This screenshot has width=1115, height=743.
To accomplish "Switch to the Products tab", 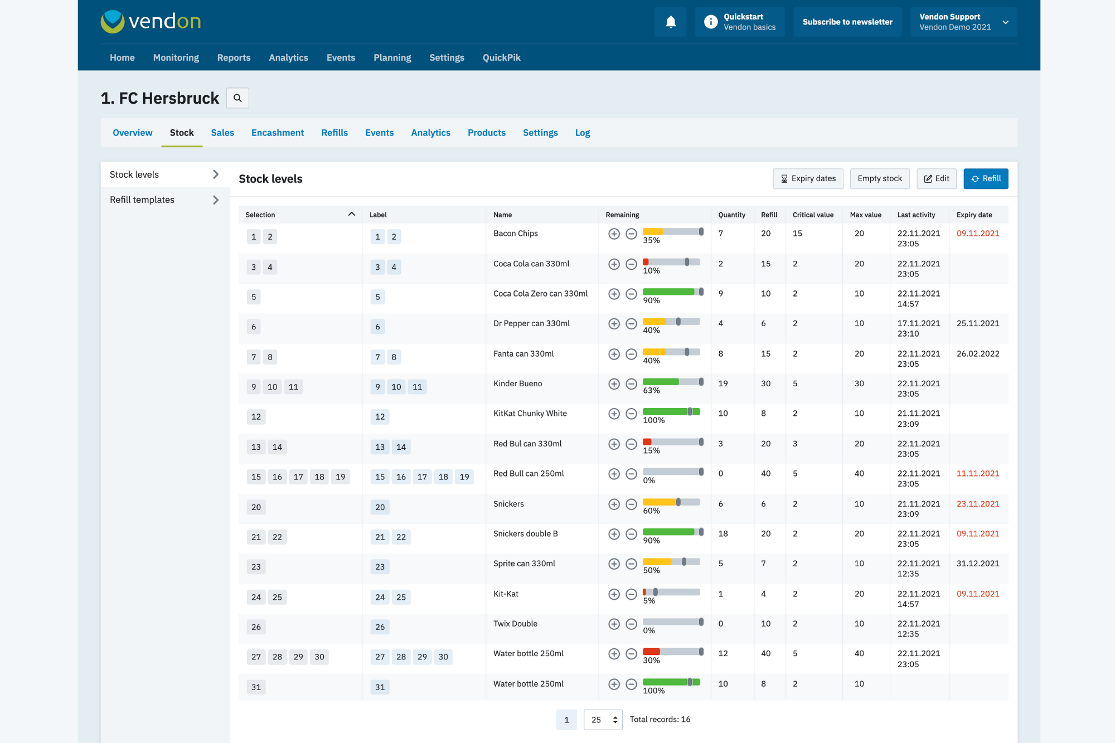I will point(487,133).
